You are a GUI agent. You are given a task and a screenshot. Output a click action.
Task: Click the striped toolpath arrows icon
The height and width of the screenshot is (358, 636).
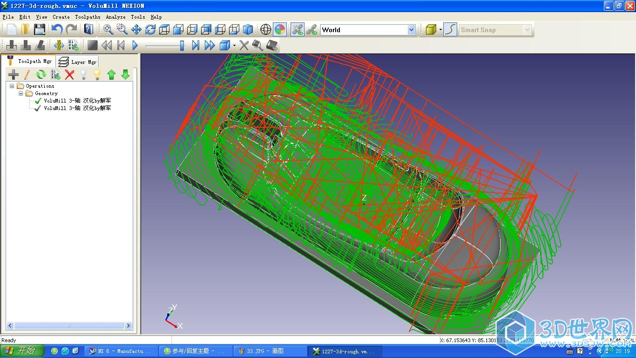[x=59, y=45]
